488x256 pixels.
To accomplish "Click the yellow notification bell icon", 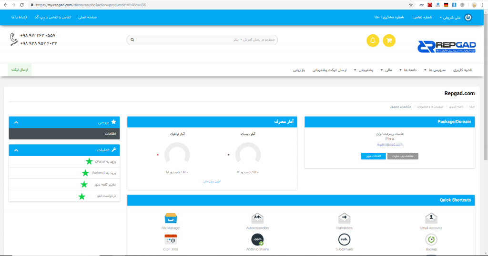I will (x=373, y=40).
